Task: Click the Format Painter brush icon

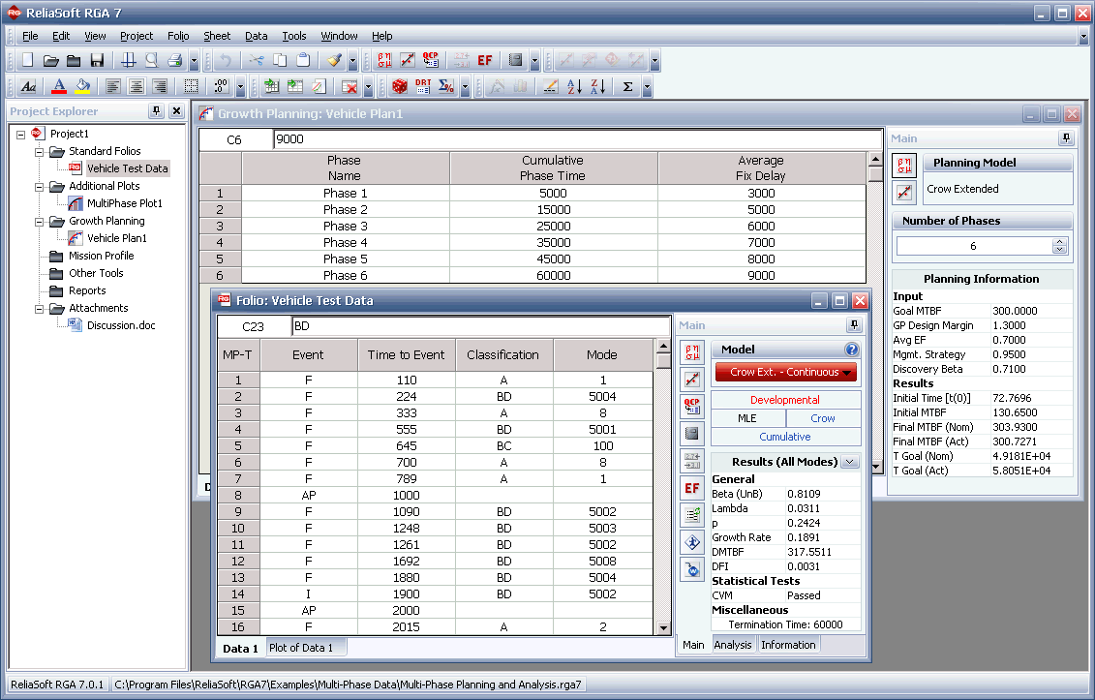Action: [335, 60]
